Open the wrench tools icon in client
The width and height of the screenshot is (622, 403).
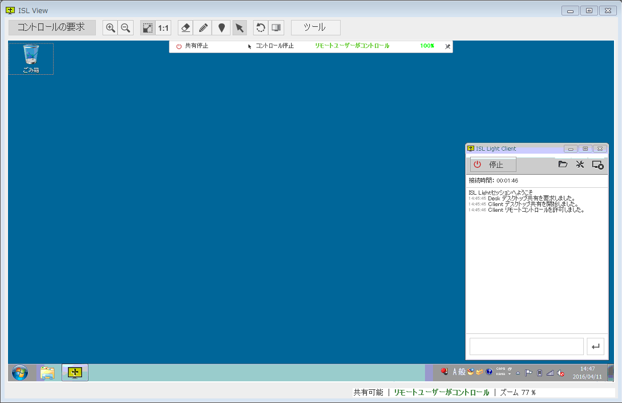580,164
